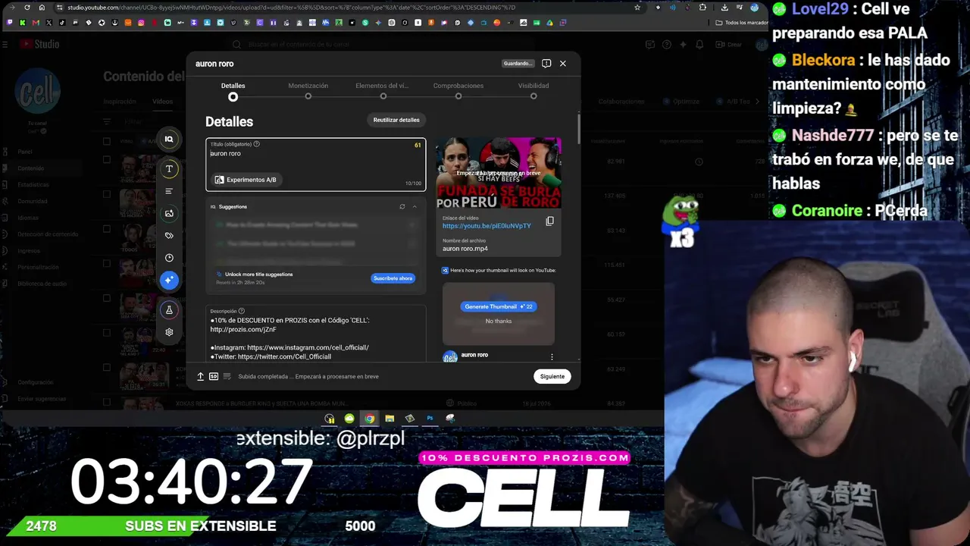Open the youtu.be video link
This screenshot has height=546, width=970.
coord(487,226)
